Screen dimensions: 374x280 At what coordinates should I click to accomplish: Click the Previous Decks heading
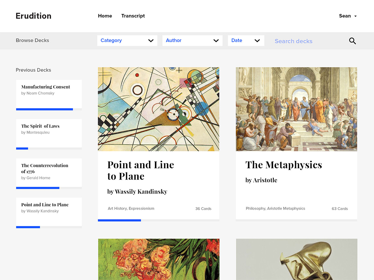(x=33, y=70)
